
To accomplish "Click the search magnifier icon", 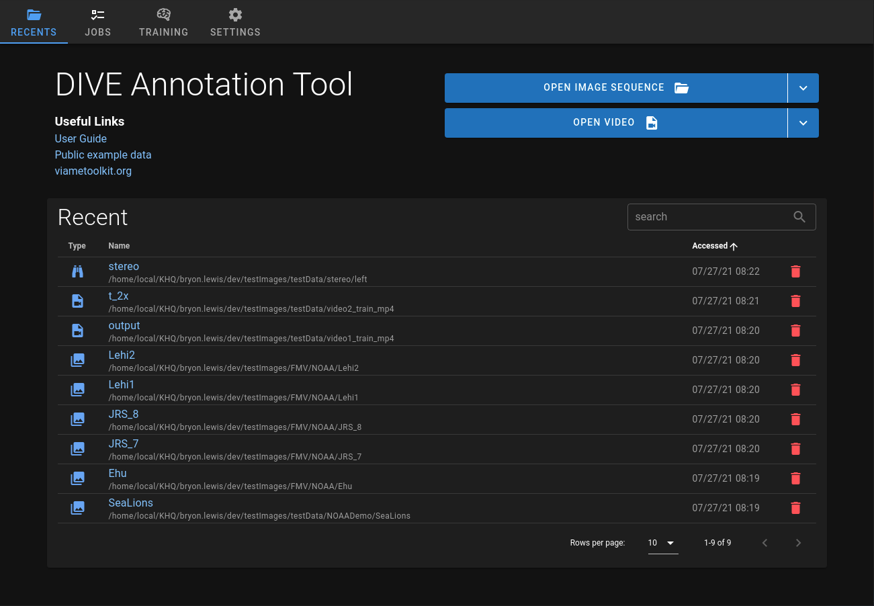I will tap(799, 216).
